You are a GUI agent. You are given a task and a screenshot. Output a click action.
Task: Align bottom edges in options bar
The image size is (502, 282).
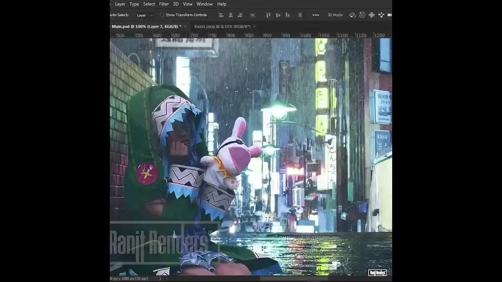(x=287, y=15)
